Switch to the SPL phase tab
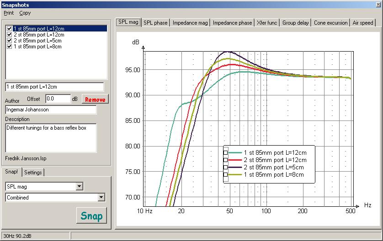Screen dimensions: 383x241 click(155, 23)
